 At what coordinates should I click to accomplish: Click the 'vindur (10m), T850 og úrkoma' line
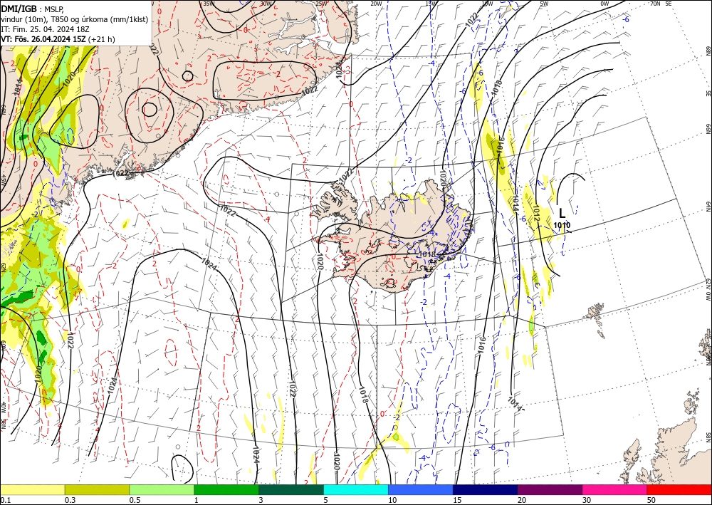tap(75, 19)
